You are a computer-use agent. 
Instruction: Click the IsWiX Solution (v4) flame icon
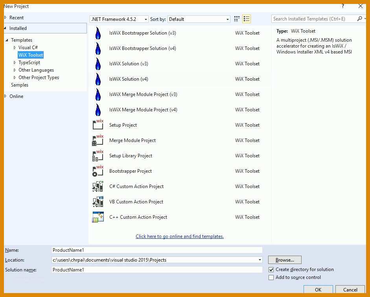(x=98, y=79)
